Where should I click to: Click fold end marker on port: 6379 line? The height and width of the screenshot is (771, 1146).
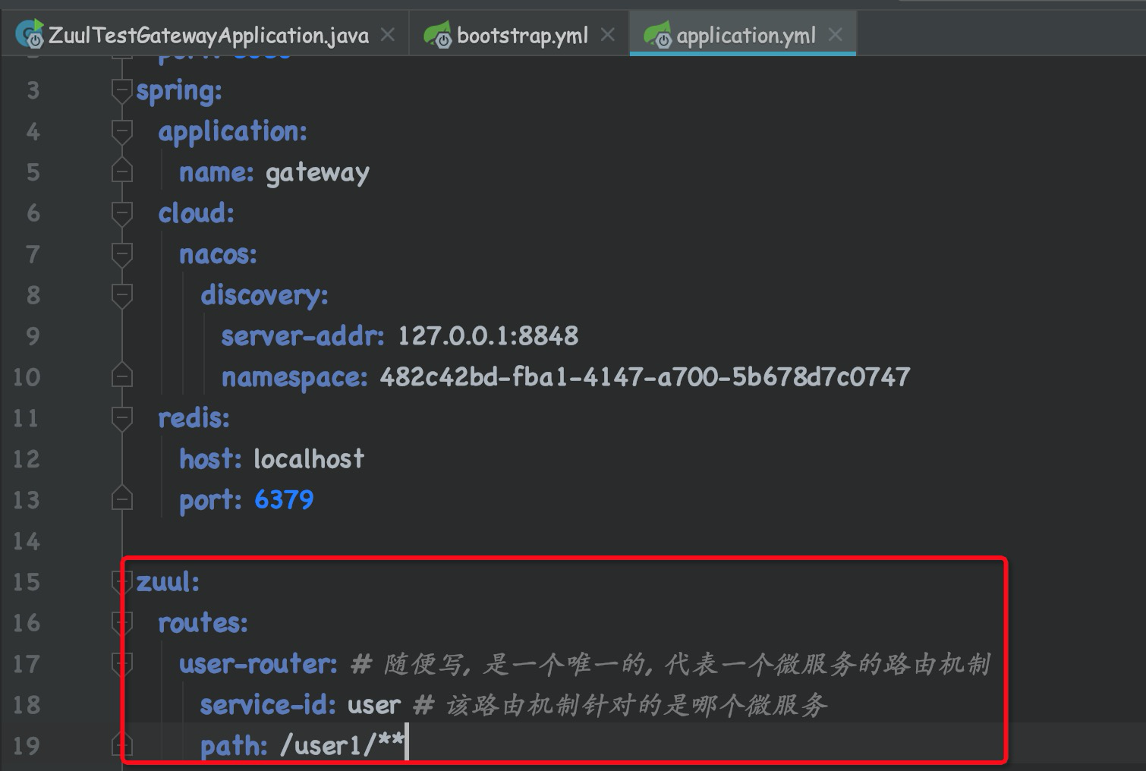pos(121,499)
